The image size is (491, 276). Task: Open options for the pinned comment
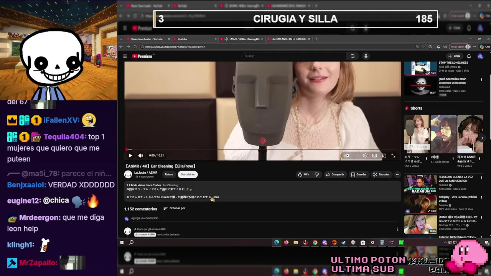397,229
